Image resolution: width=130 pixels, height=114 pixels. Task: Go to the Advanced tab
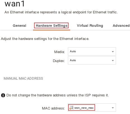coord(121,26)
